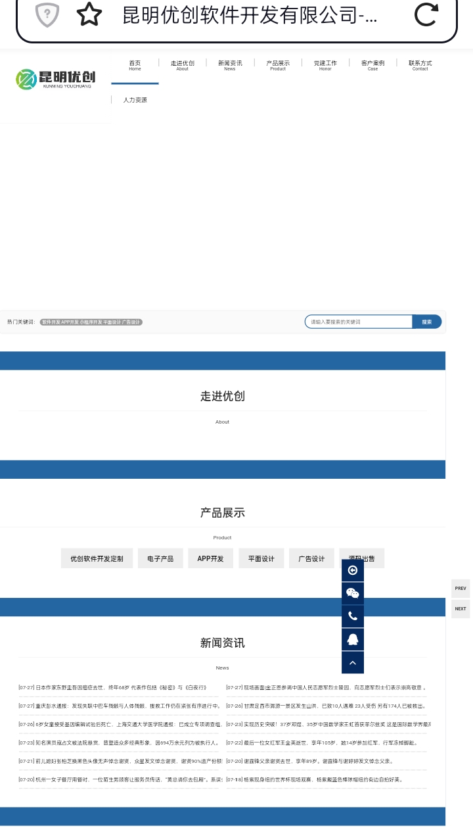Click the floating back-arrow icon
Viewport: 473px width, 830px height.
click(353, 570)
